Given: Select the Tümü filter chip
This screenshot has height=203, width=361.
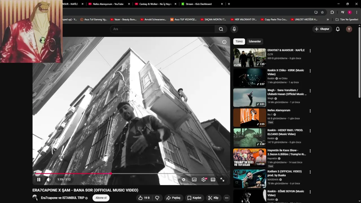Looking at the screenshot, I should pyautogui.click(x=239, y=41).
